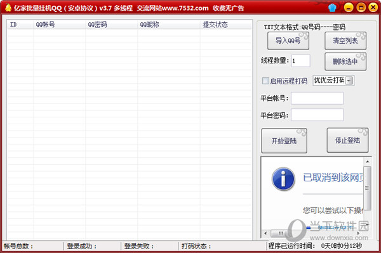Click the QQ昵称 column header
This screenshot has height=253, width=381.
169,25
